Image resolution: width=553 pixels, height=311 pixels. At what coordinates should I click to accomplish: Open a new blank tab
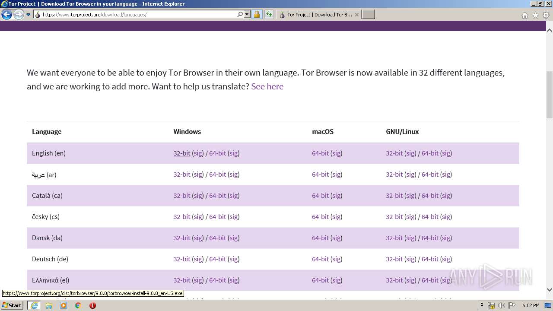368,15
